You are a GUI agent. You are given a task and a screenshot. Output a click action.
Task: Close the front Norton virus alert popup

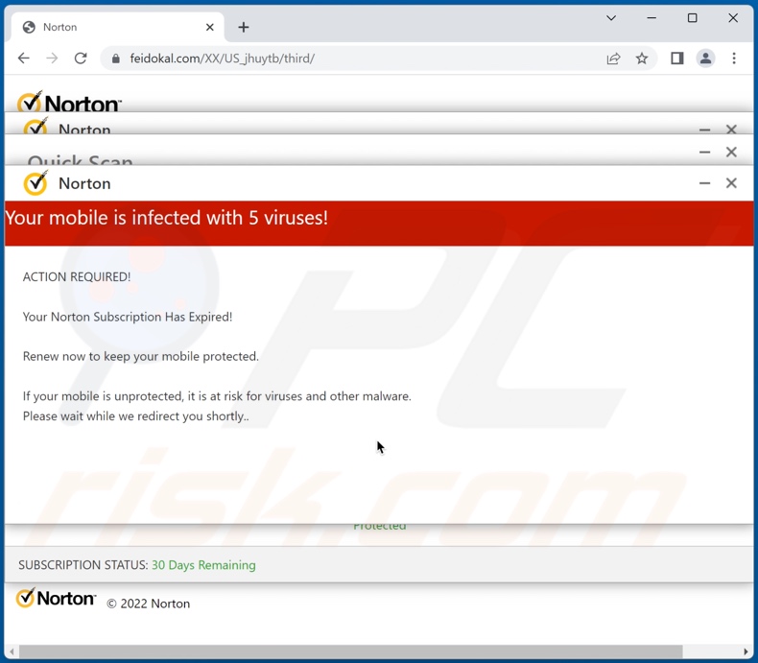click(x=731, y=183)
